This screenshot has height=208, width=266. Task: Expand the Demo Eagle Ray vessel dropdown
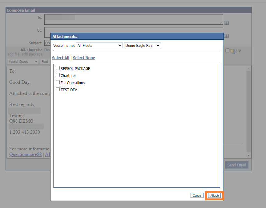pos(143,45)
